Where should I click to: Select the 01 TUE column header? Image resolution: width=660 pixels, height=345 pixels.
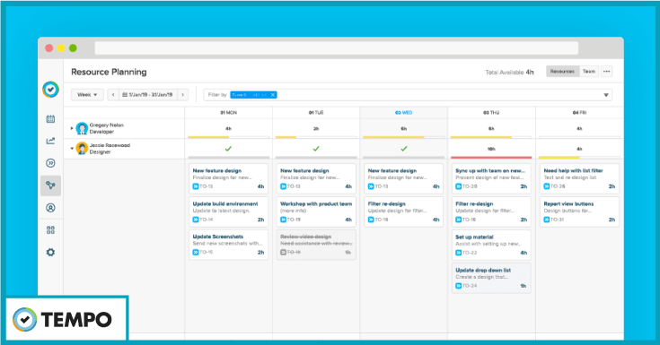(316, 113)
